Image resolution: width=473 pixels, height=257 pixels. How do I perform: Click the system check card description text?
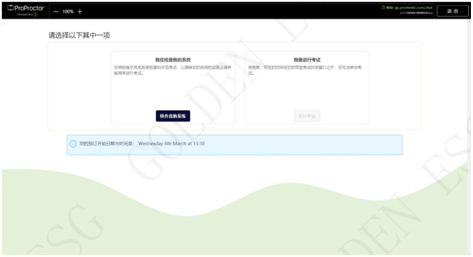[x=173, y=70]
